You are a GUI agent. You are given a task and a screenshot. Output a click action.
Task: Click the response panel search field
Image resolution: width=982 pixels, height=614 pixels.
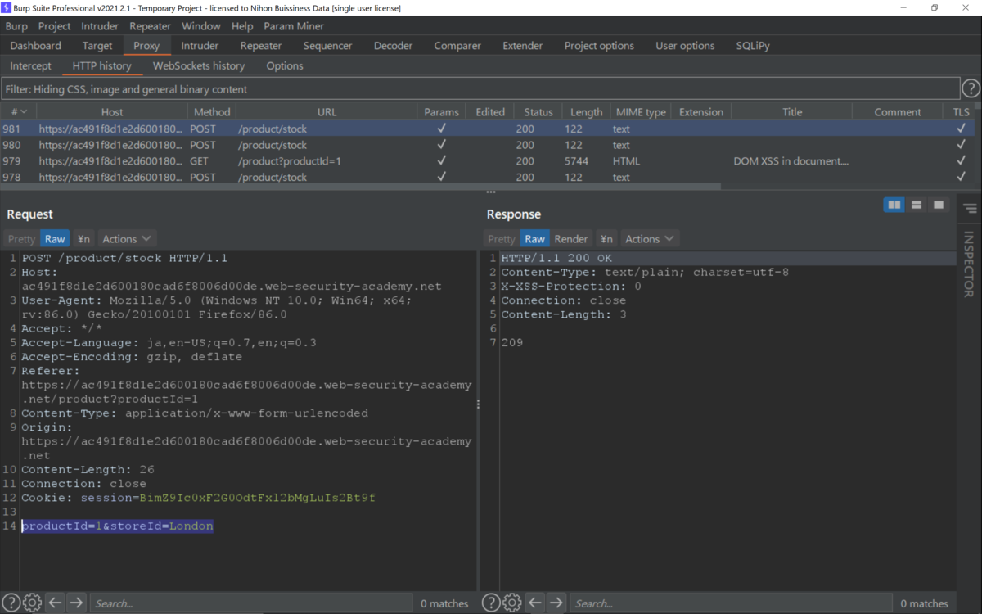[731, 603]
